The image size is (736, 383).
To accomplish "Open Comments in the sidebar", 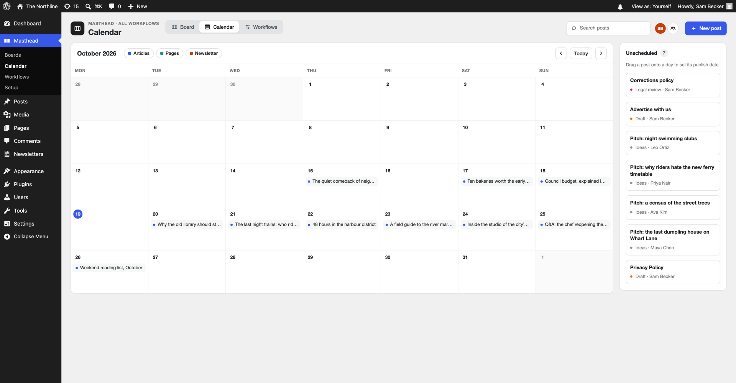I will [31, 141].
